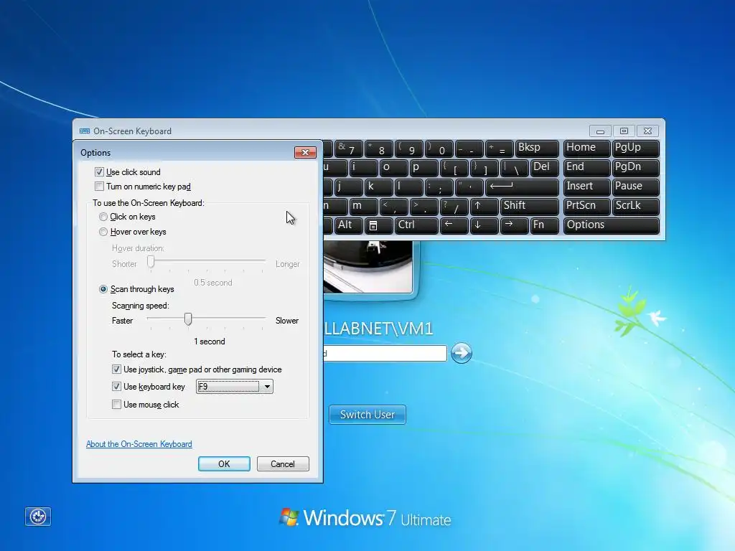Viewport: 735px width, 551px height.
Task: Click the right arrow key
Action: (514, 225)
